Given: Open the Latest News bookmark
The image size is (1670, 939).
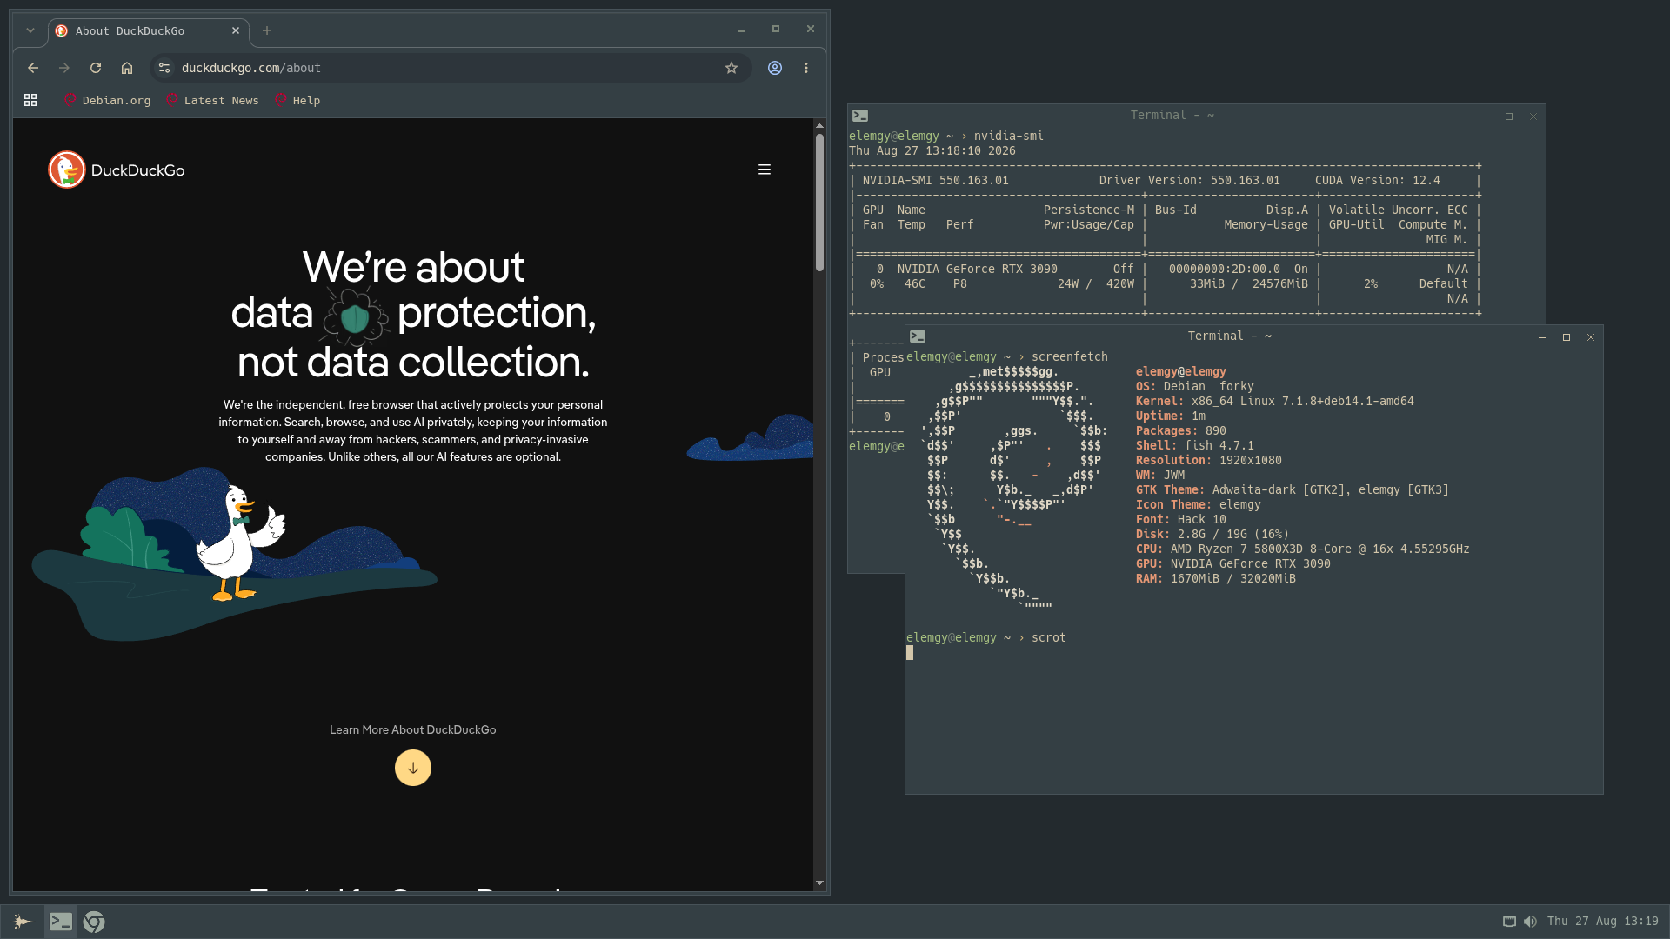Looking at the screenshot, I should [x=212, y=101].
